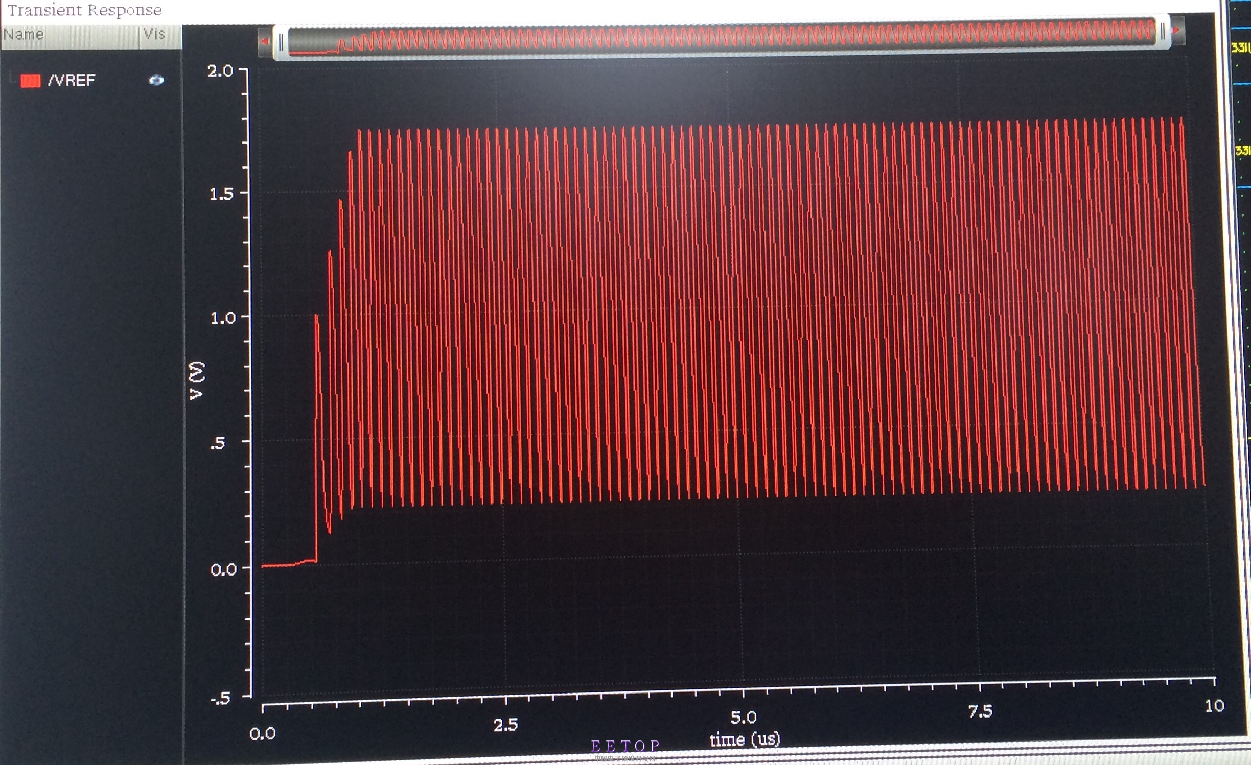Click the Transient Response title

85,10
